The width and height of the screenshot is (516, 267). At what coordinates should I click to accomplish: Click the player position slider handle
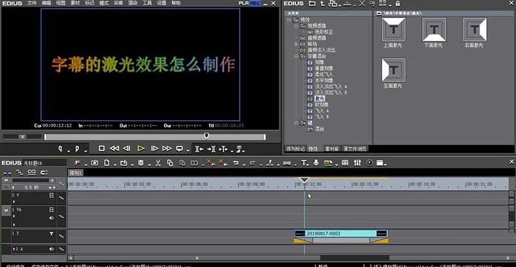207,135
